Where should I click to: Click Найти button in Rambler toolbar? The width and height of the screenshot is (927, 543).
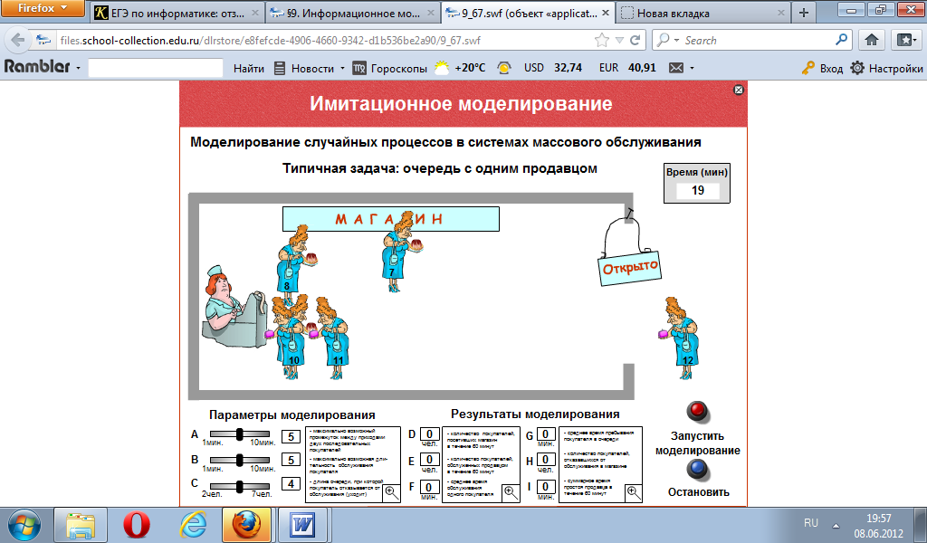tap(249, 69)
